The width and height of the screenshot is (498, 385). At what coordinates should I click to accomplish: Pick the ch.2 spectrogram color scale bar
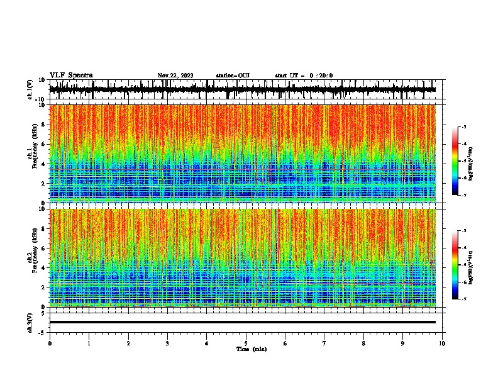(x=455, y=265)
